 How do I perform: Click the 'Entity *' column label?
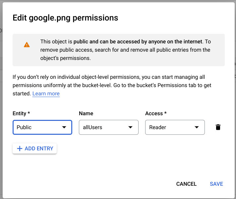pyautogui.click(x=21, y=114)
